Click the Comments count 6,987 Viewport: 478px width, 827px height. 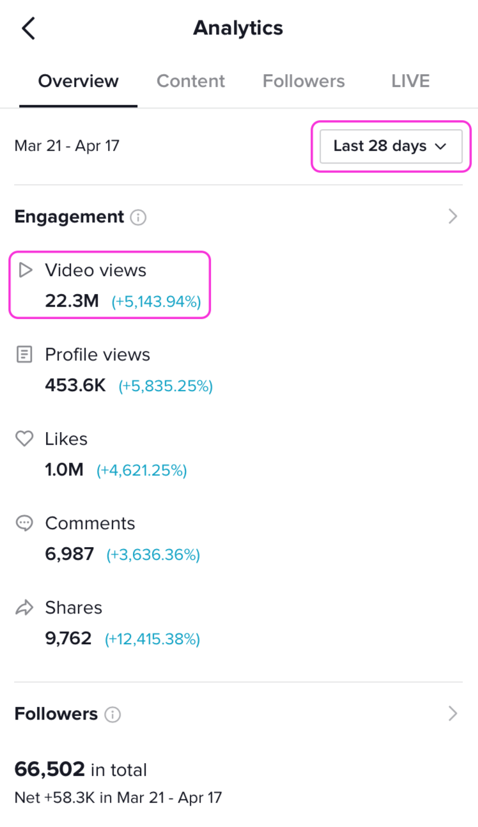(x=70, y=554)
